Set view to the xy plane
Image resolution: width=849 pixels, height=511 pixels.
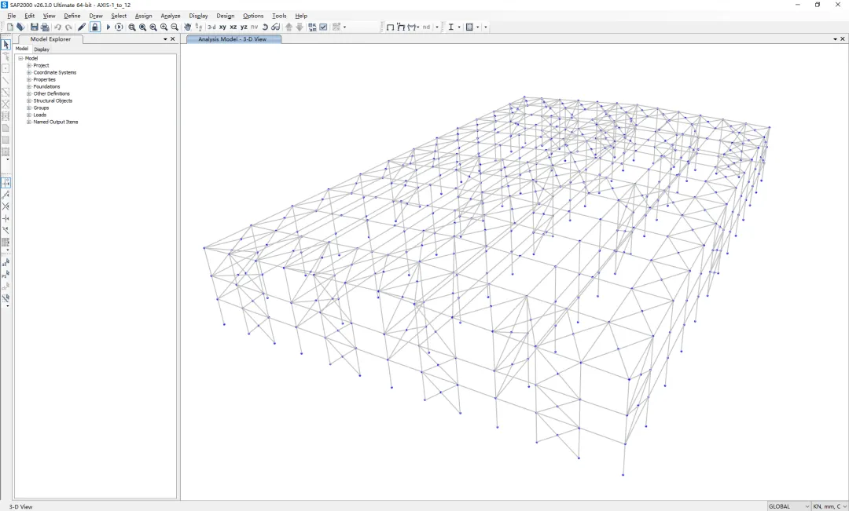pos(222,27)
